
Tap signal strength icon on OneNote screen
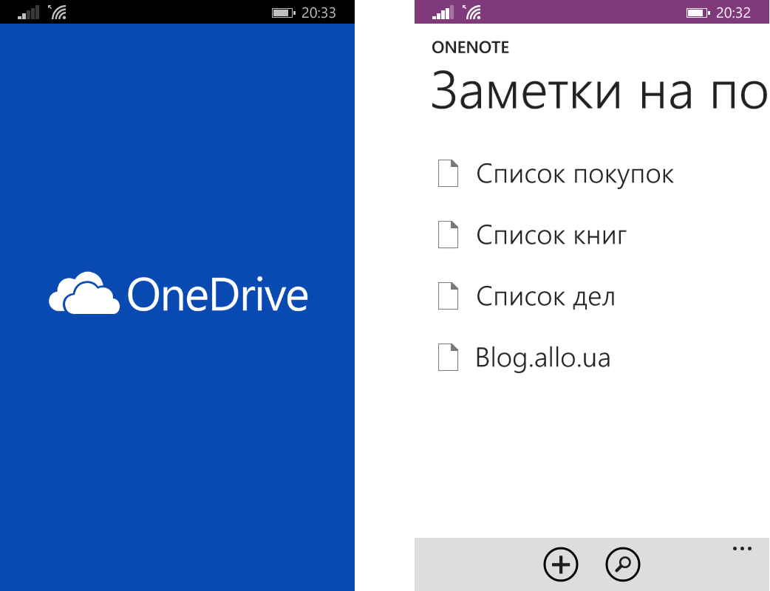[x=443, y=13]
